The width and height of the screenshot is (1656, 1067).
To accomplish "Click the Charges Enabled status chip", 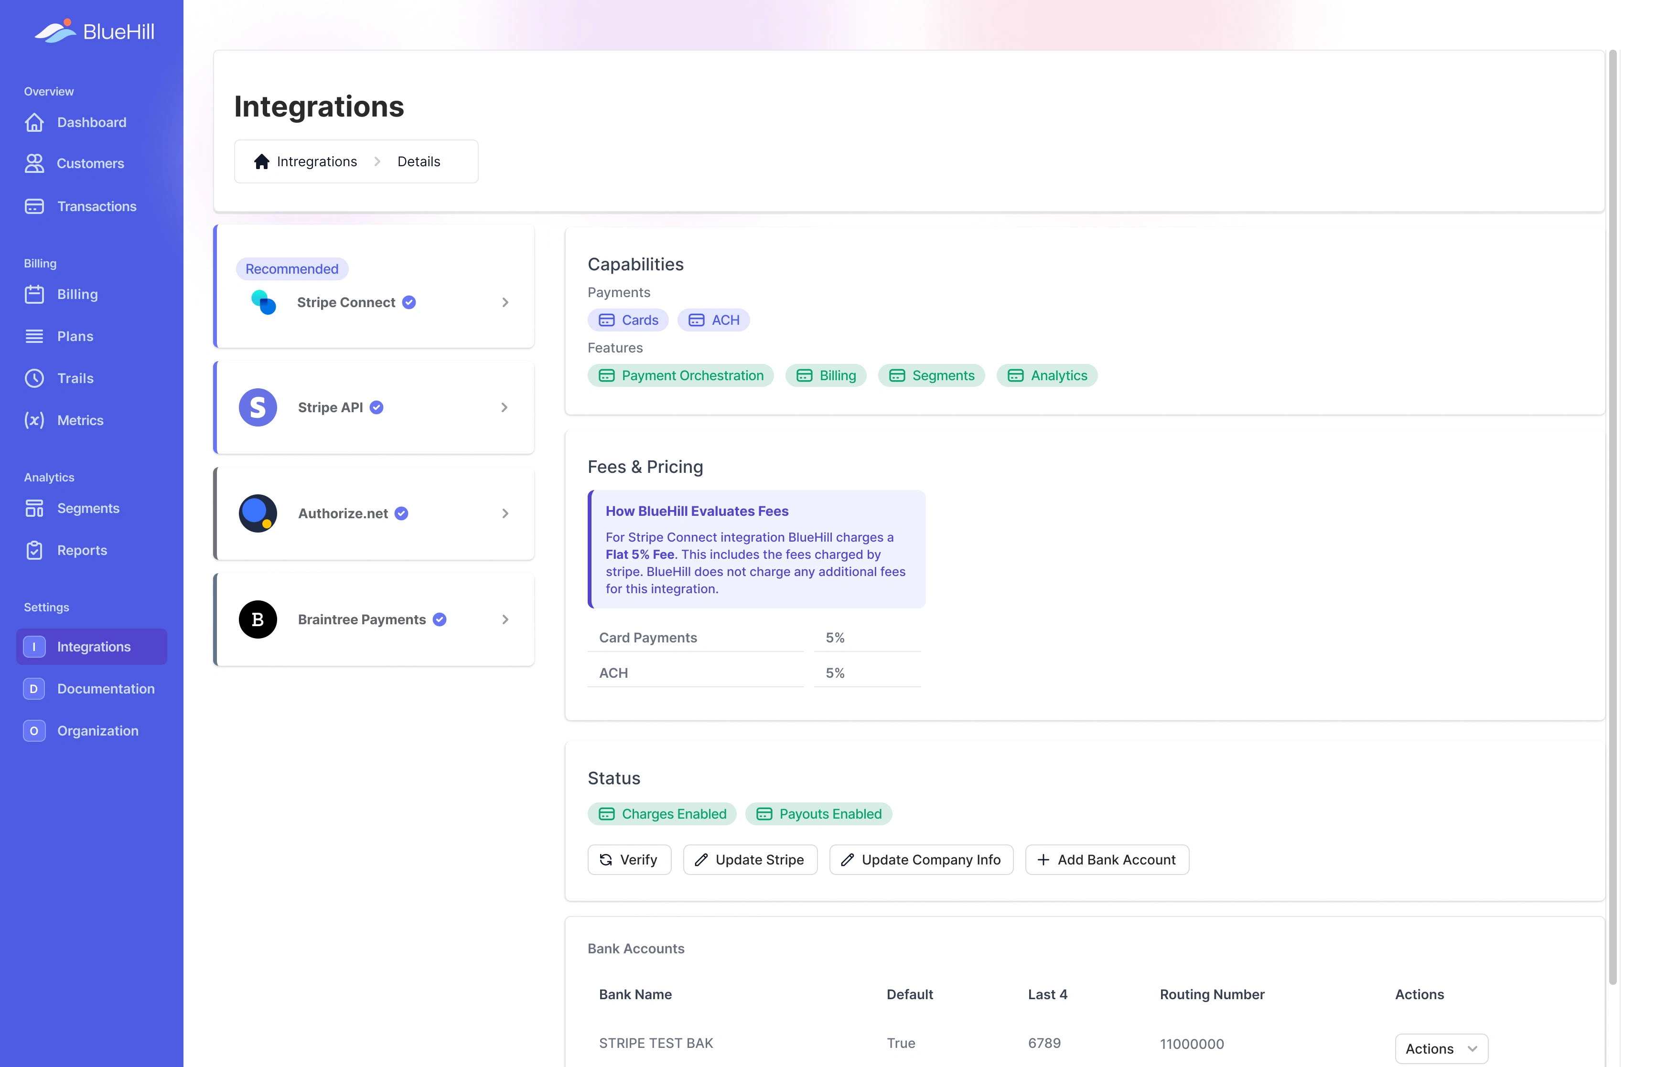I will click(662, 814).
